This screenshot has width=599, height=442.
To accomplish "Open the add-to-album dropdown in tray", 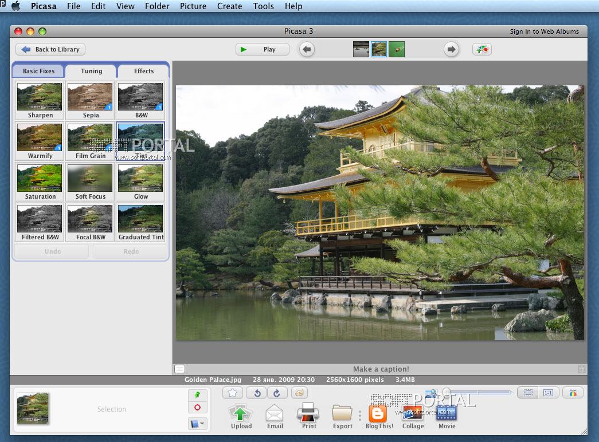I will [197, 424].
